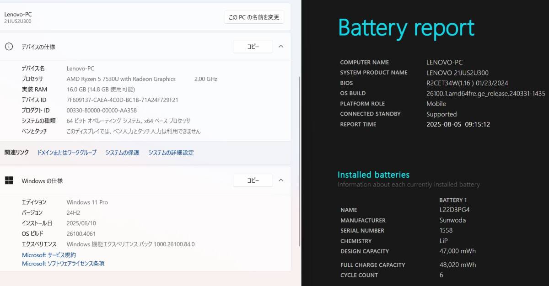The height and width of the screenshot is (286, 549).
Task: Select battery NAME value L22D3PG4
Action: pos(454,210)
